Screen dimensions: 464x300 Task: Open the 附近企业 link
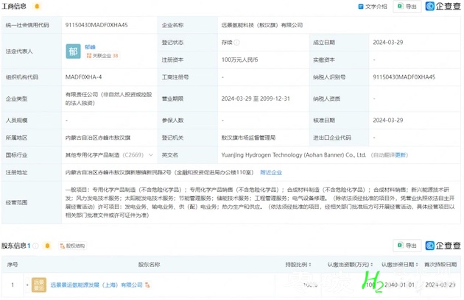point(271,172)
